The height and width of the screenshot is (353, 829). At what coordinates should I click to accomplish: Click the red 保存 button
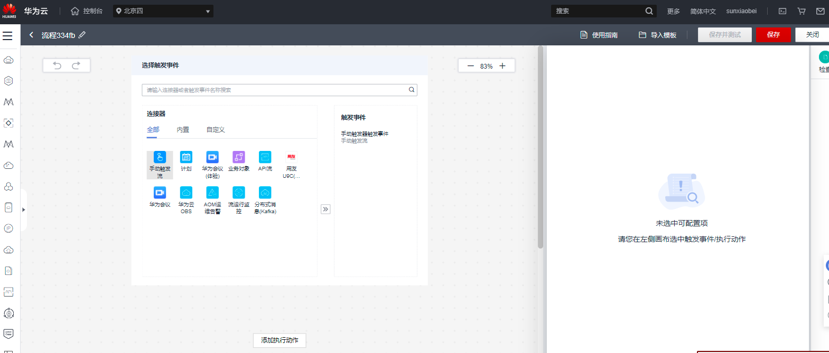click(774, 35)
